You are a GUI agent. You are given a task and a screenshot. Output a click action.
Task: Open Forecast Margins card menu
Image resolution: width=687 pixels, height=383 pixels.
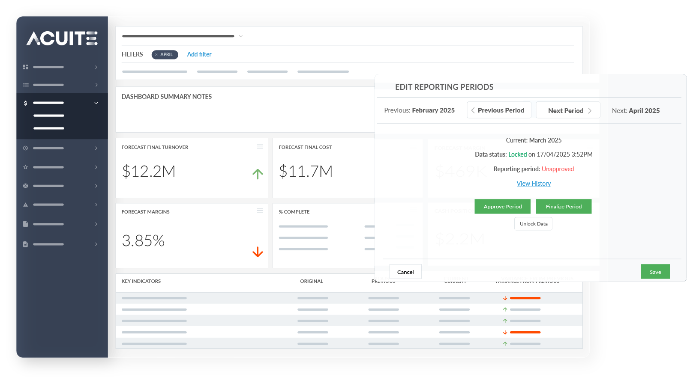pyautogui.click(x=260, y=211)
